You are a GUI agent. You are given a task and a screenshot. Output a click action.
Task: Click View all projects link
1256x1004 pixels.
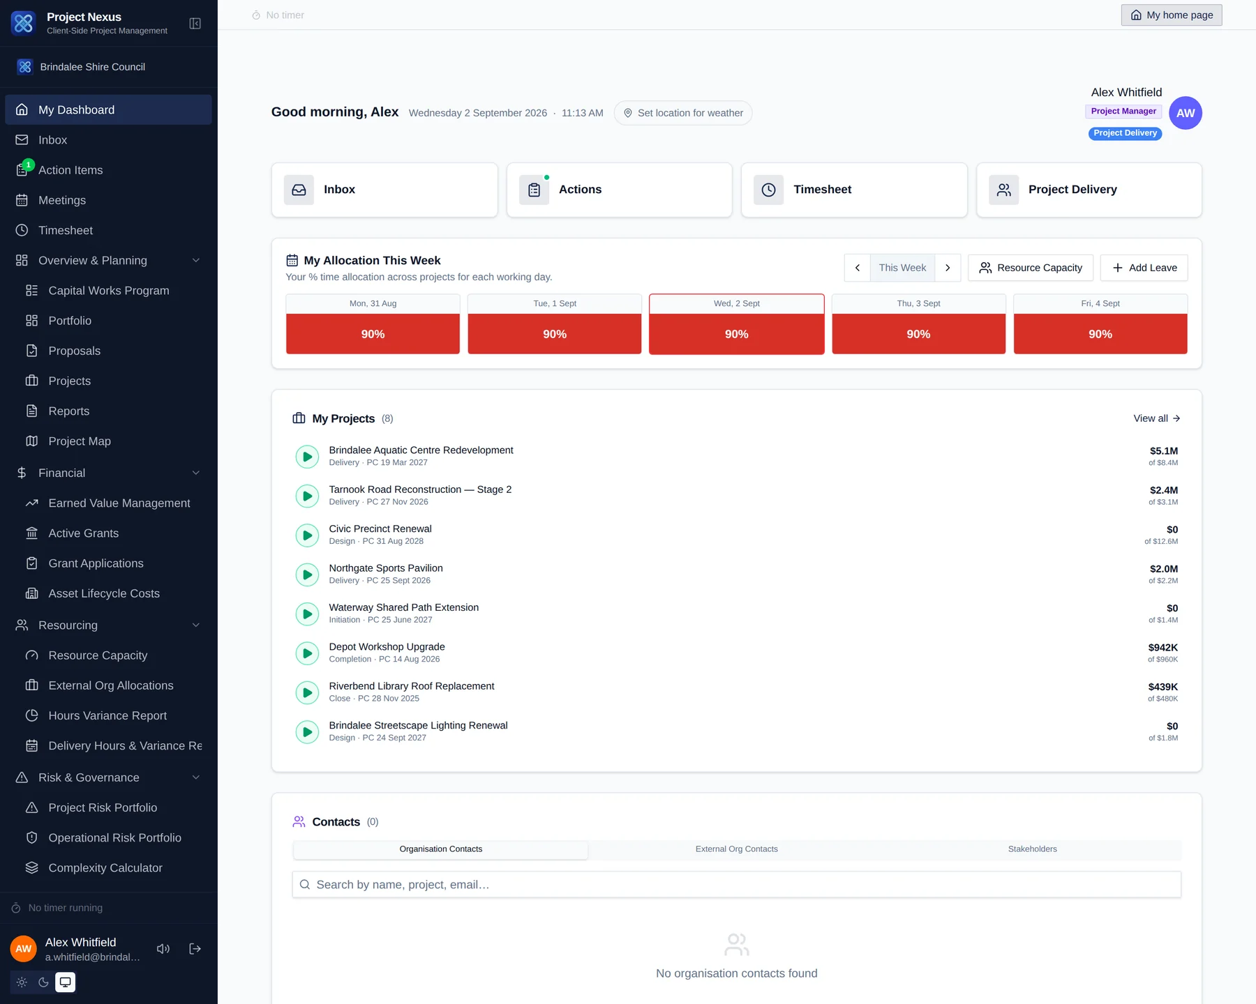pyautogui.click(x=1157, y=418)
